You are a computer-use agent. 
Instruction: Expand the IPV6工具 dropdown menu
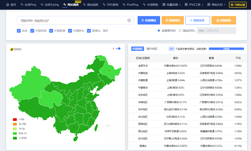click(x=194, y=5)
